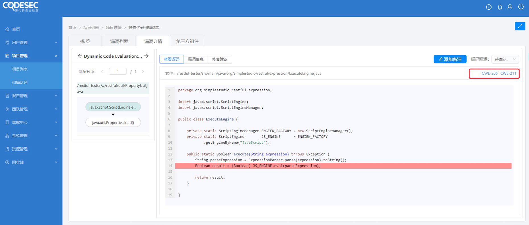Switch to the 漏洞列表 tab
This screenshot has height=225, width=529.
[119, 41]
